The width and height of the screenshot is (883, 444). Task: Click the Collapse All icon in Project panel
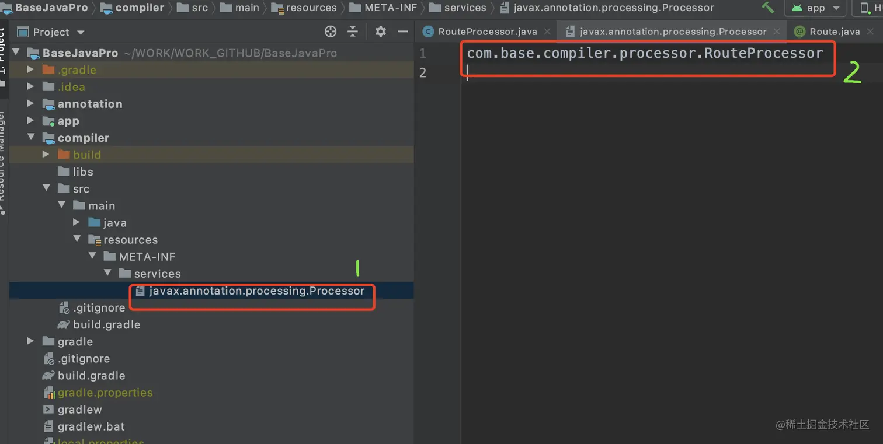(353, 32)
